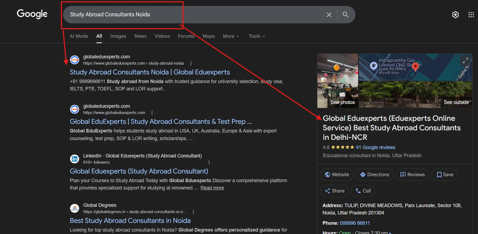The height and width of the screenshot is (234, 478).
Task: Clear the search query with X
Action: pos(329,15)
